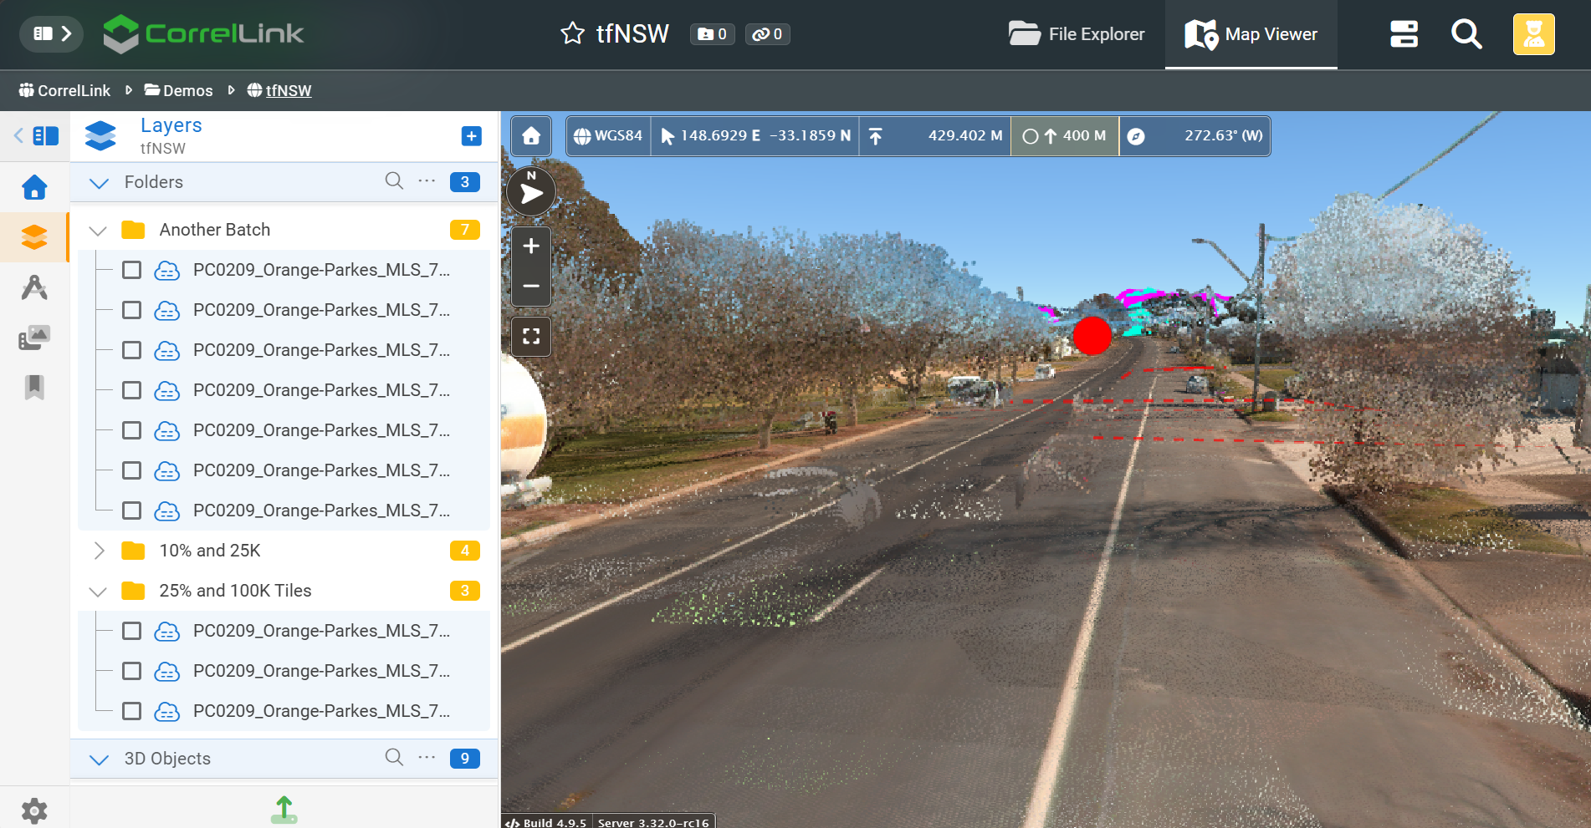Image resolution: width=1591 pixels, height=828 pixels.
Task: Collapse the 3D Objects section
Action: click(99, 759)
